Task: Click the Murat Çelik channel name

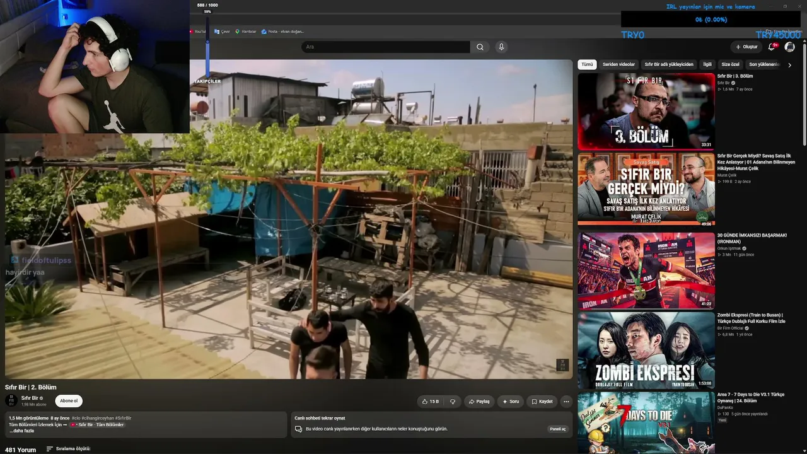Action: (727, 175)
